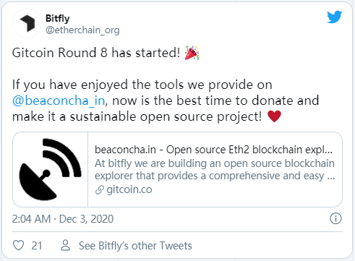Click the card description about bitfly
Image resolution: width=355 pixels, height=261 pixels.
click(215, 170)
